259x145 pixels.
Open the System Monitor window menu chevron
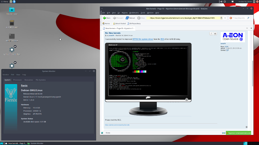click(x=4, y=71)
